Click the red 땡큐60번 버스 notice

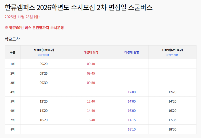pyautogui.click(x=34, y=28)
